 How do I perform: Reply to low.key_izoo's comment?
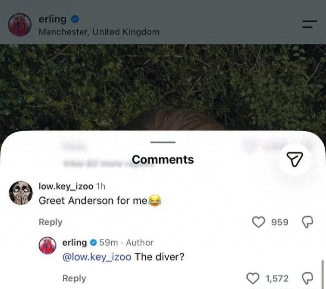click(x=50, y=222)
